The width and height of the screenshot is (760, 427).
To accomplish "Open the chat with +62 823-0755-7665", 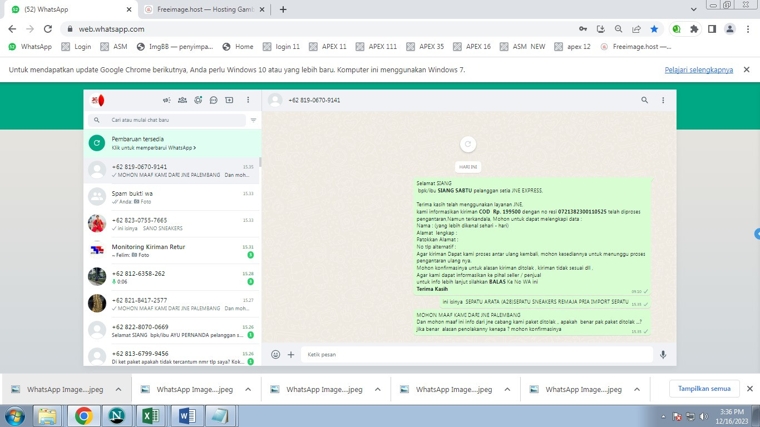I will [171, 224].
